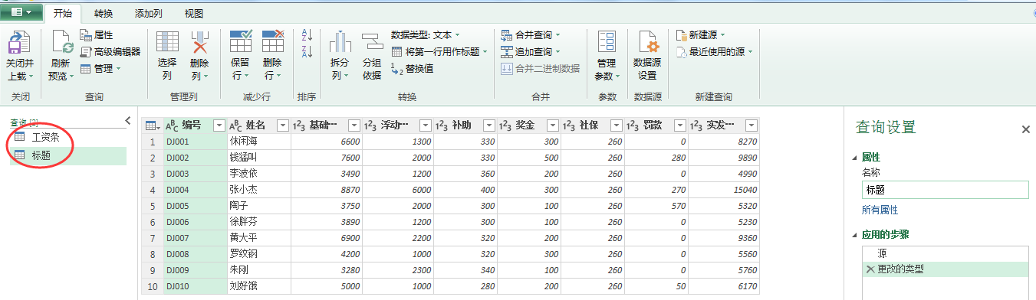Open Properties (属性) in the Query group

point(97,35)
